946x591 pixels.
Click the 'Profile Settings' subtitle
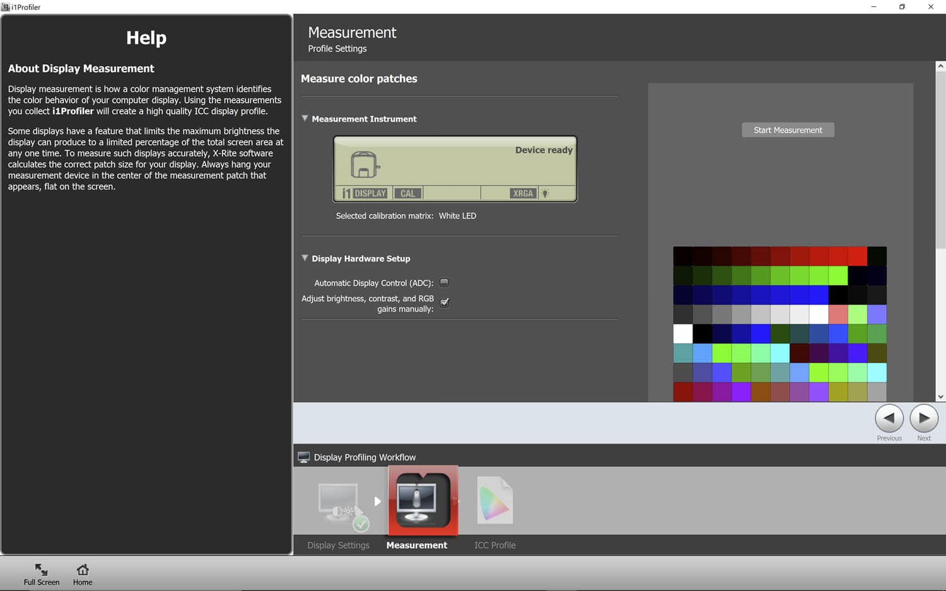coord(337,49)
